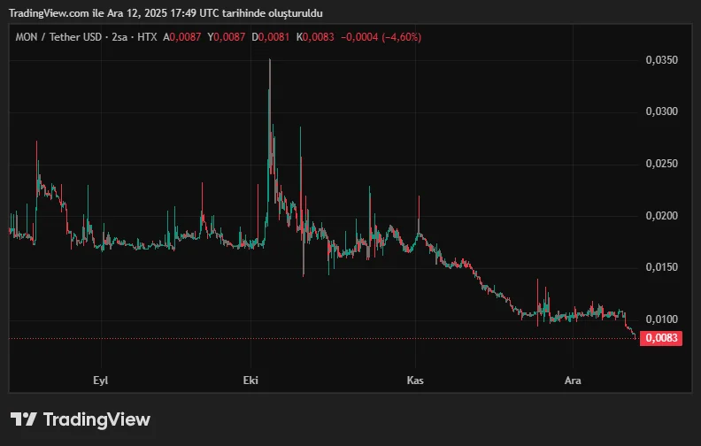This screenshot has height=446, width=701.
Task: Click the TradingView wordmark text
Action: pyautogui.click(x=96, y=419)
